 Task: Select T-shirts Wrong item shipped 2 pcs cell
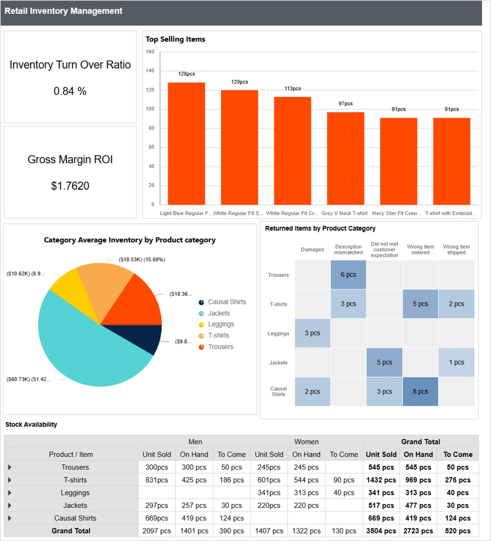[x=456, y=304]
